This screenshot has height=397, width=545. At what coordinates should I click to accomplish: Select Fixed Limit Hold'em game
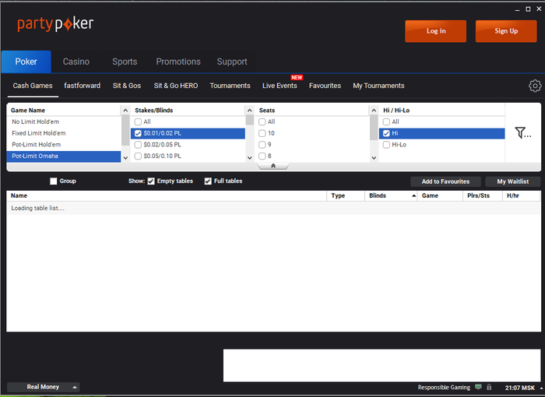(x=64, y=133)
